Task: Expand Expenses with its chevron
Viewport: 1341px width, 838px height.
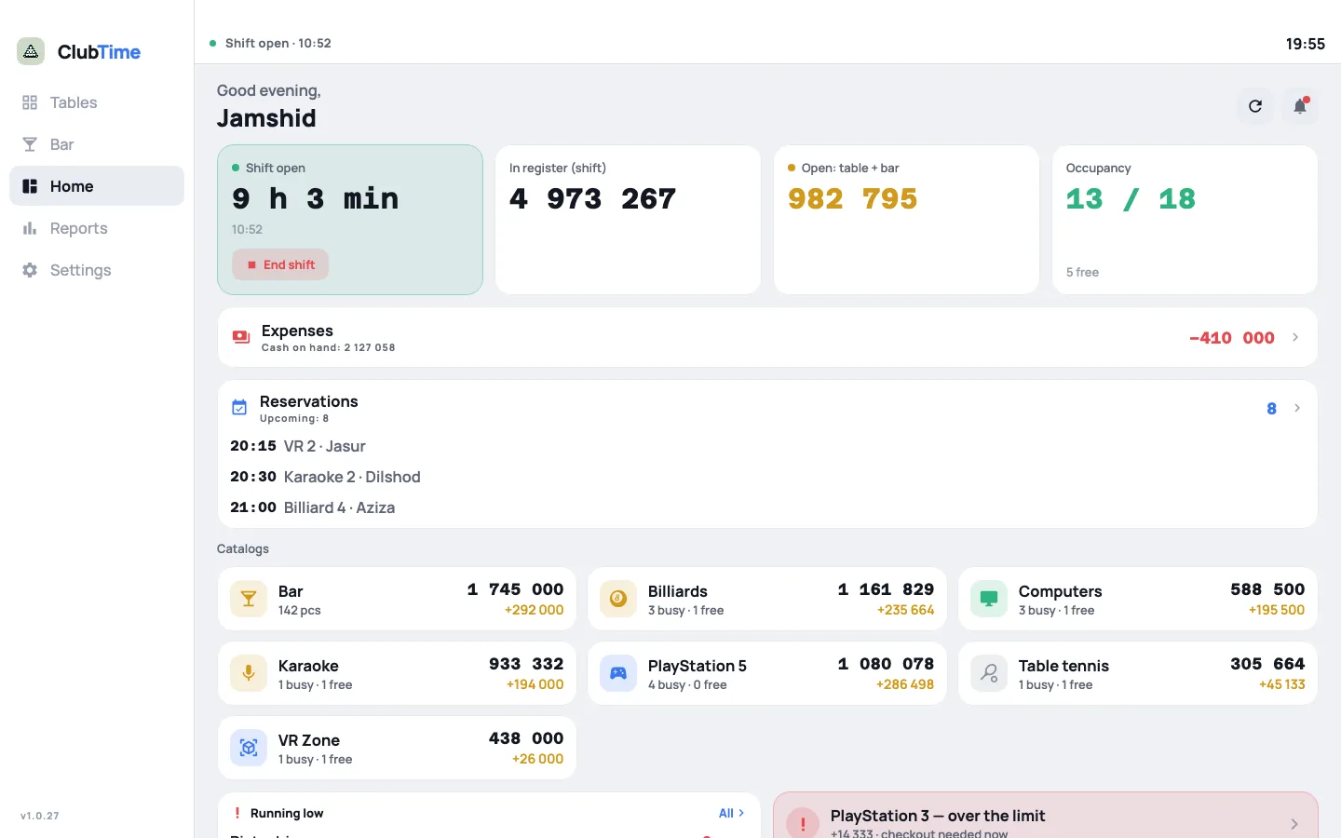Action: click(x=1295, y=337)
